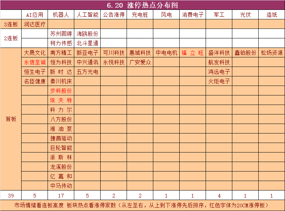Click the cell 中兴通讯

point(87,62)
